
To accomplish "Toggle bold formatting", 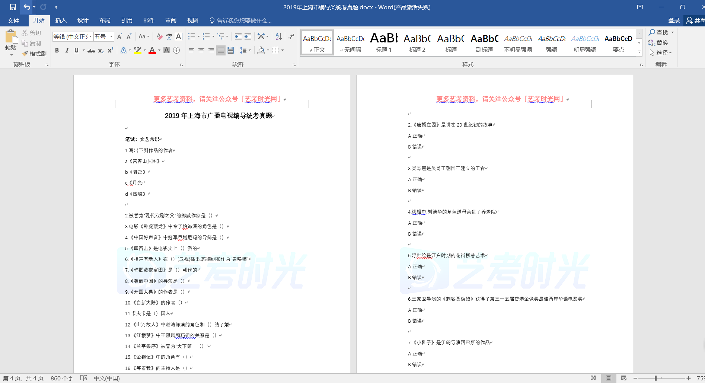I will click(57, 50).
